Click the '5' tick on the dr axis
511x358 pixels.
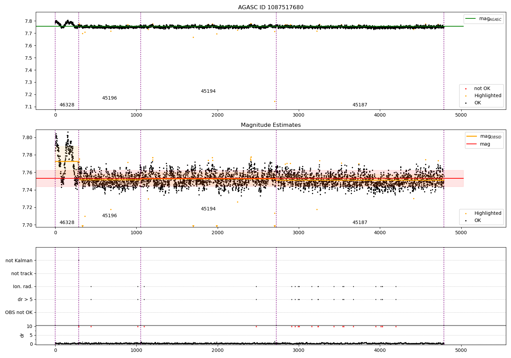[31, 335]
